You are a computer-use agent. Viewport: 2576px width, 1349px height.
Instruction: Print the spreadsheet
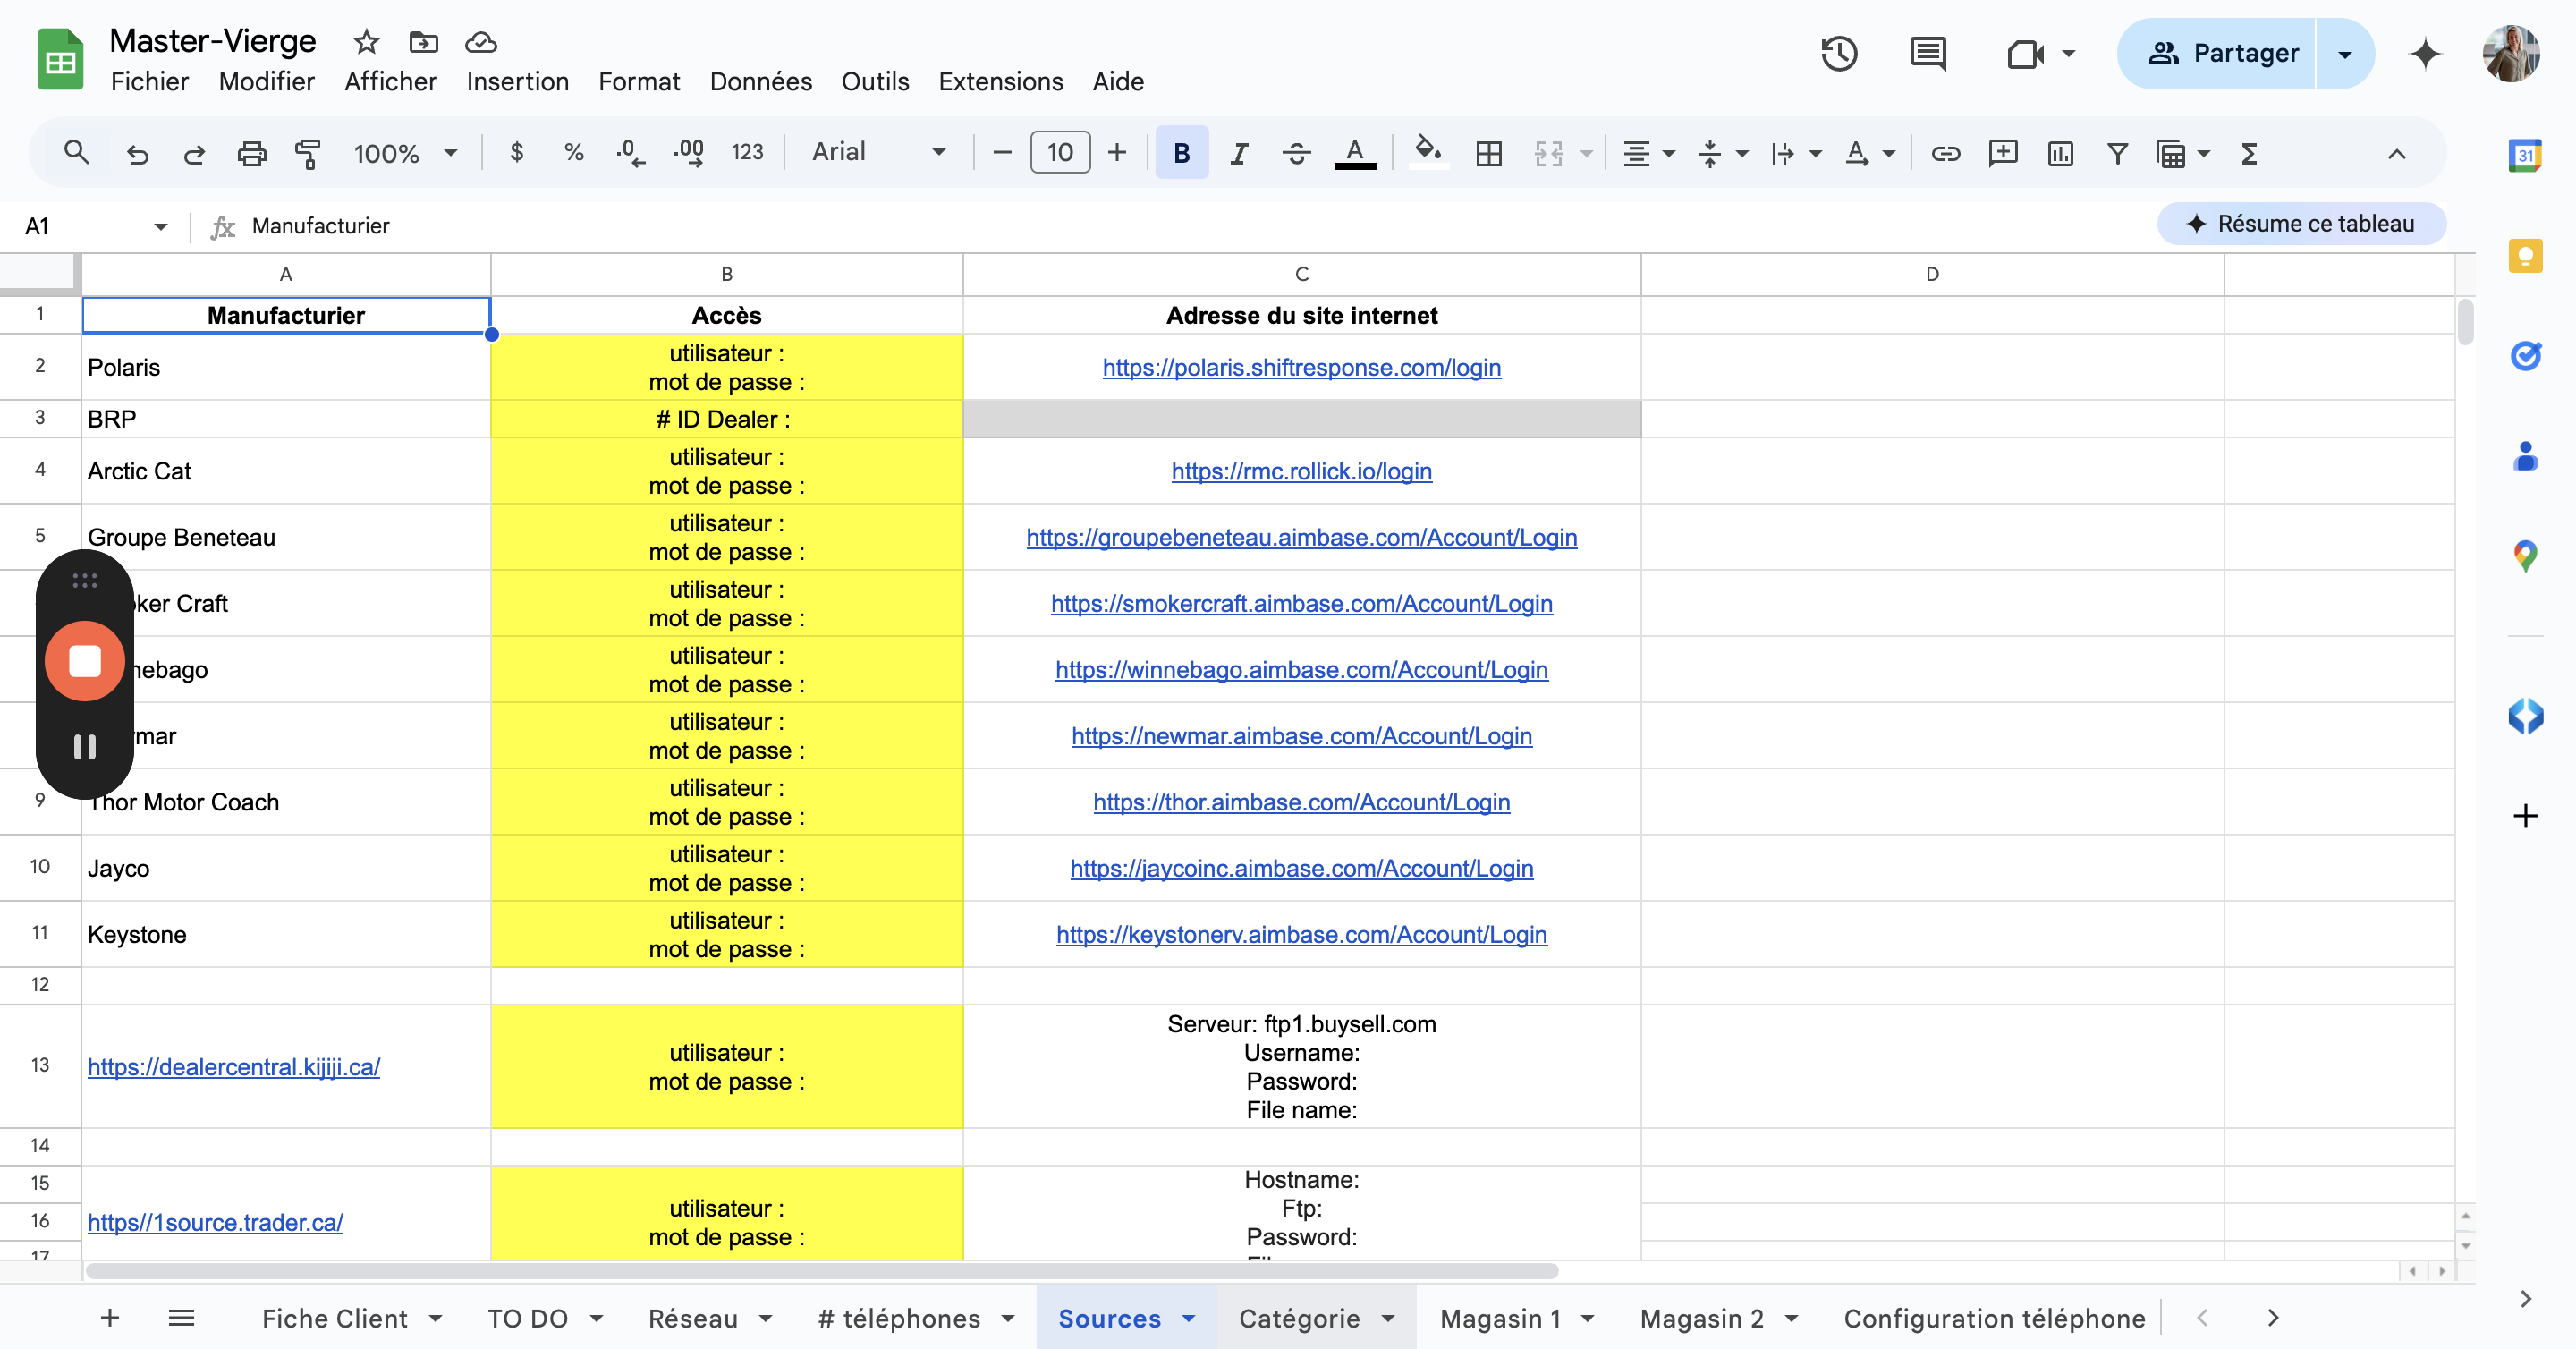(251, 153)
